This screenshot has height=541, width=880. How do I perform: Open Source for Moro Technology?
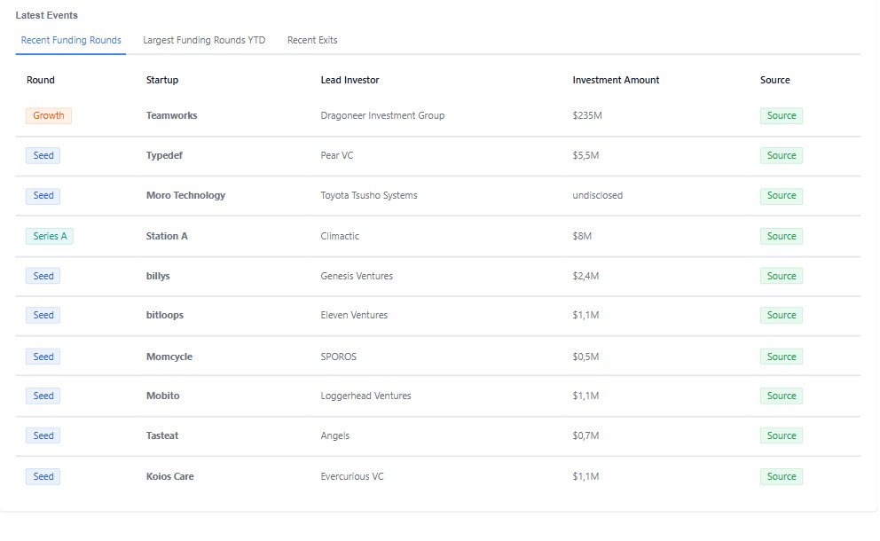click(x=782, y=195)
